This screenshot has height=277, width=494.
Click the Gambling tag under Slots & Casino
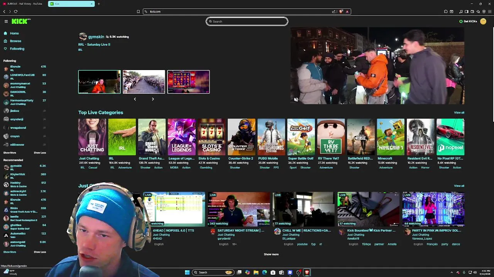pos(206,168)
